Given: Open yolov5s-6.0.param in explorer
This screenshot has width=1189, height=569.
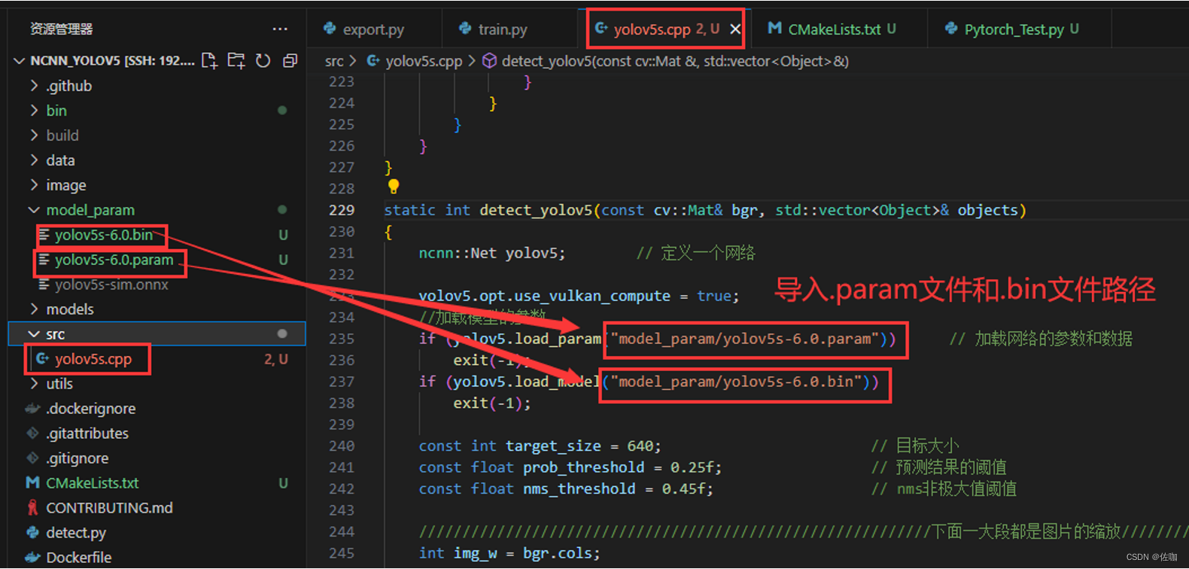Looking at the screenshot, I should (114, 260).
